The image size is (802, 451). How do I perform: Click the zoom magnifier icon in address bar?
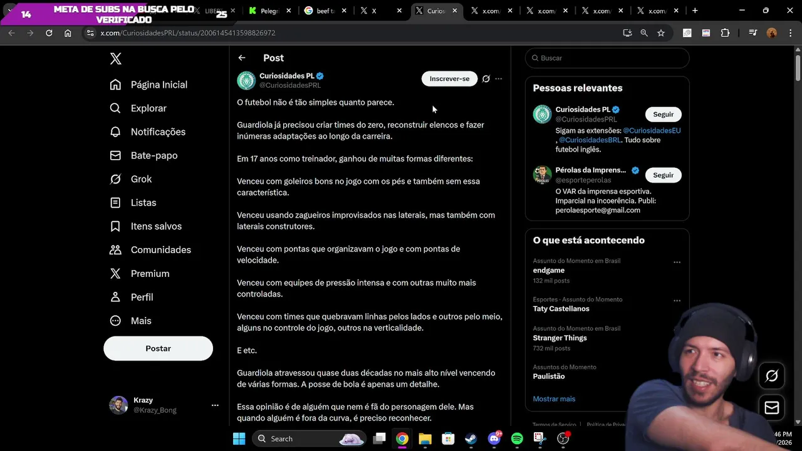[644, 33]
